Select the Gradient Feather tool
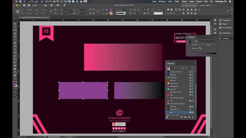This screenshot has width=246, height=138. coord(15,66)
